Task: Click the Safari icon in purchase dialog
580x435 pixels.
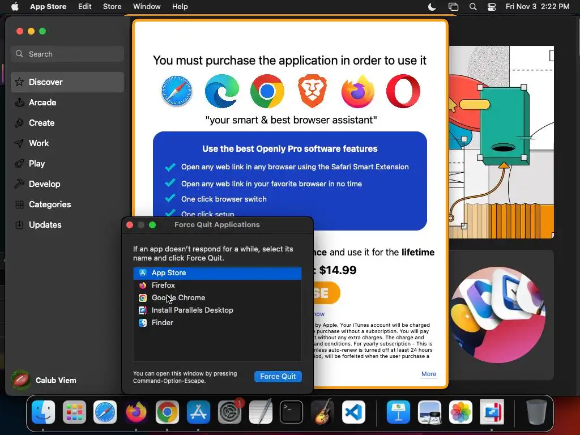Action: tap(177, 91)
